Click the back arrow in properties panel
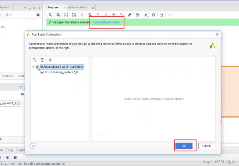Viewport: 239px width, 166px height. 22,94
